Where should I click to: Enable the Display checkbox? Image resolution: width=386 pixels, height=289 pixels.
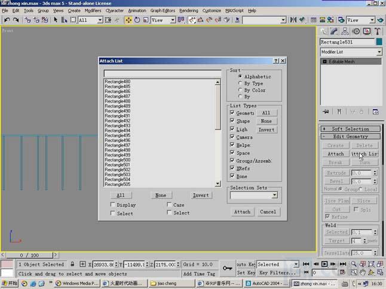(112, 204)
